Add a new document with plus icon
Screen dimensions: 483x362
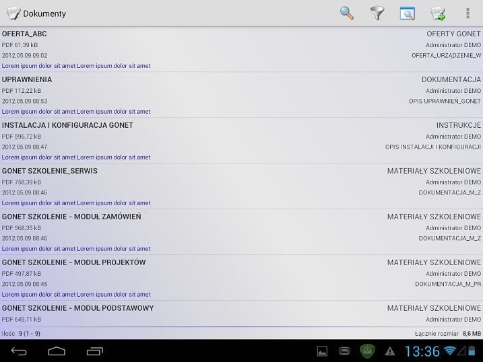tap(438, 13)
